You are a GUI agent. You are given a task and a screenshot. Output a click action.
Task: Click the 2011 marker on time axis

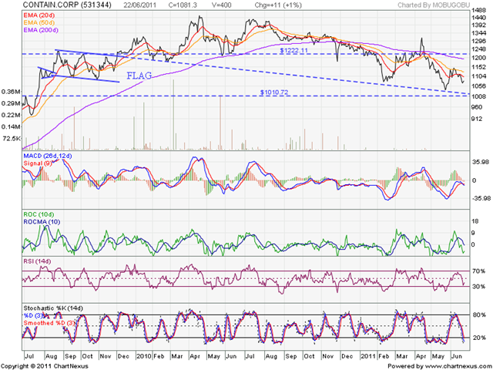[x=368, y=356]
